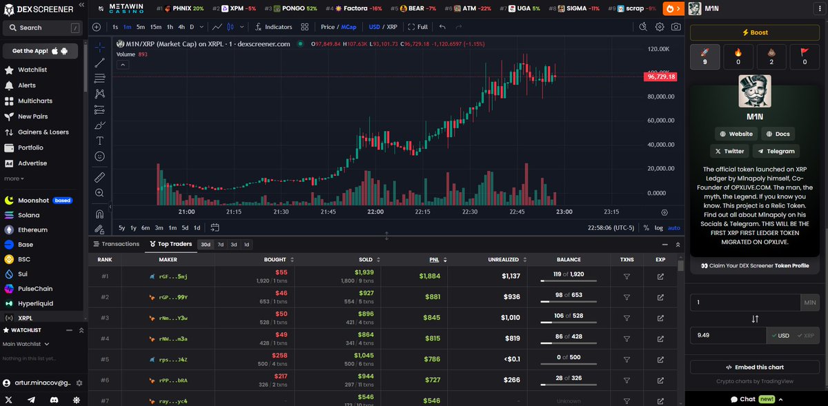Toggle magnet mode in chart toolbar
828x406 pixels.
coord(99,214)
